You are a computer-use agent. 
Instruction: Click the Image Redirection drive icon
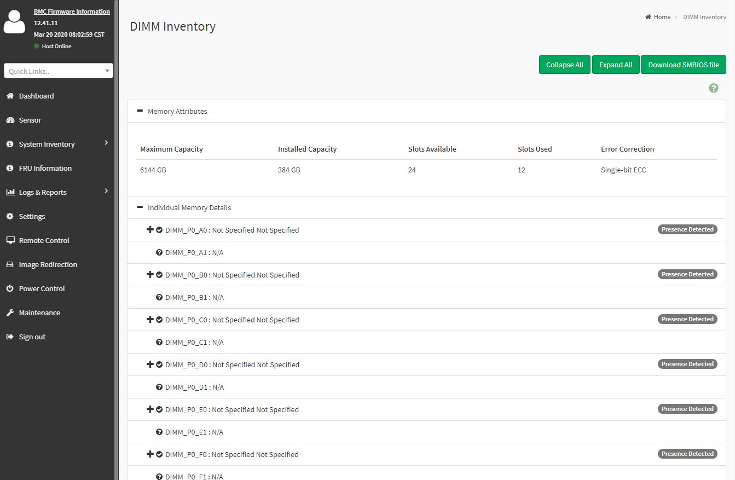tap(10, 264)
